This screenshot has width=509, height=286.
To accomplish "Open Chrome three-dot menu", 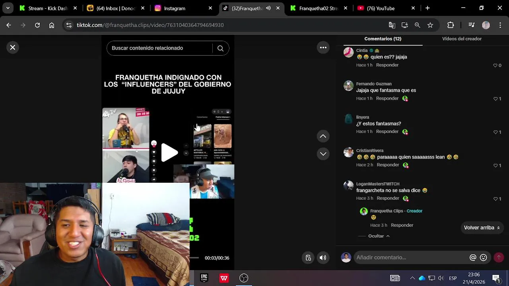I will tap(500, 25).
